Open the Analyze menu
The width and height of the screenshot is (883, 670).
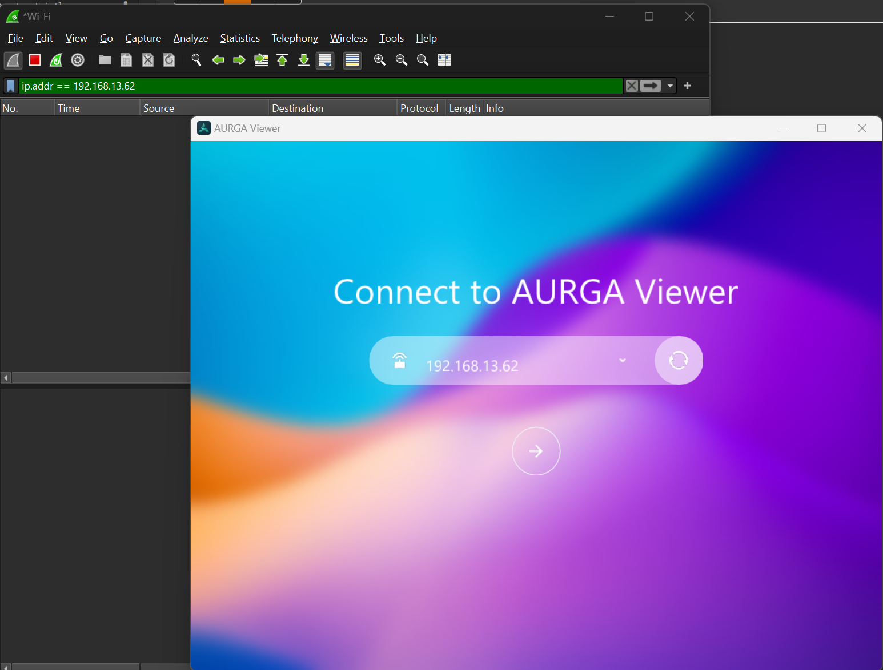click(x=190, y=38)
